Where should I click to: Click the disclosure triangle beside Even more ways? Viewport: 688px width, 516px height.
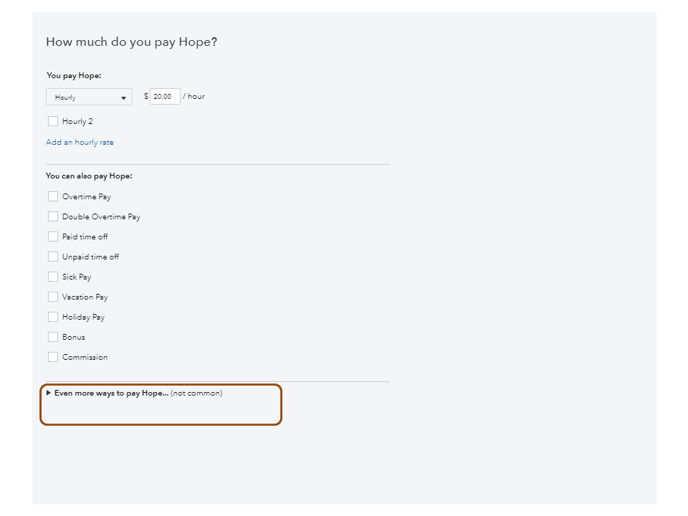click(49, 393)
